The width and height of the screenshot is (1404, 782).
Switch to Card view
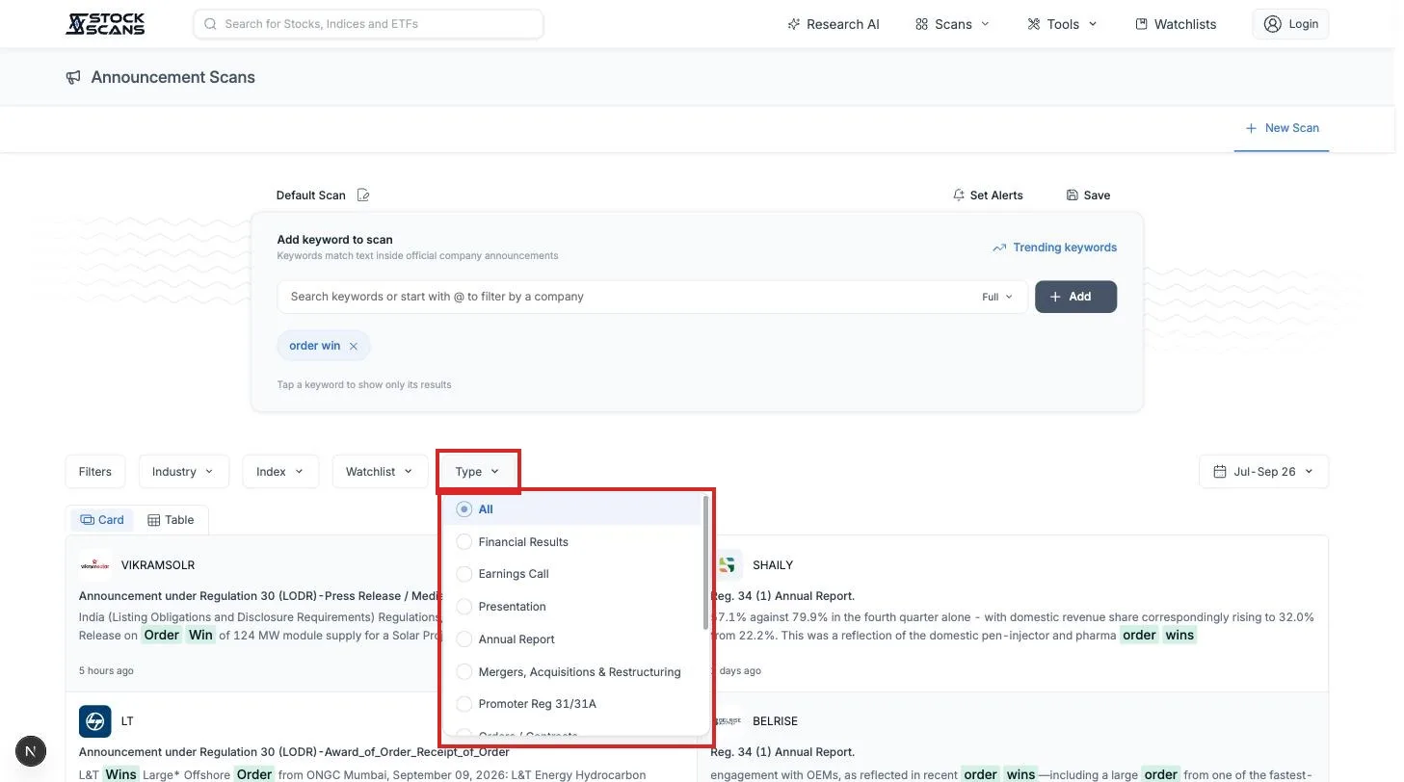(102, 520)
